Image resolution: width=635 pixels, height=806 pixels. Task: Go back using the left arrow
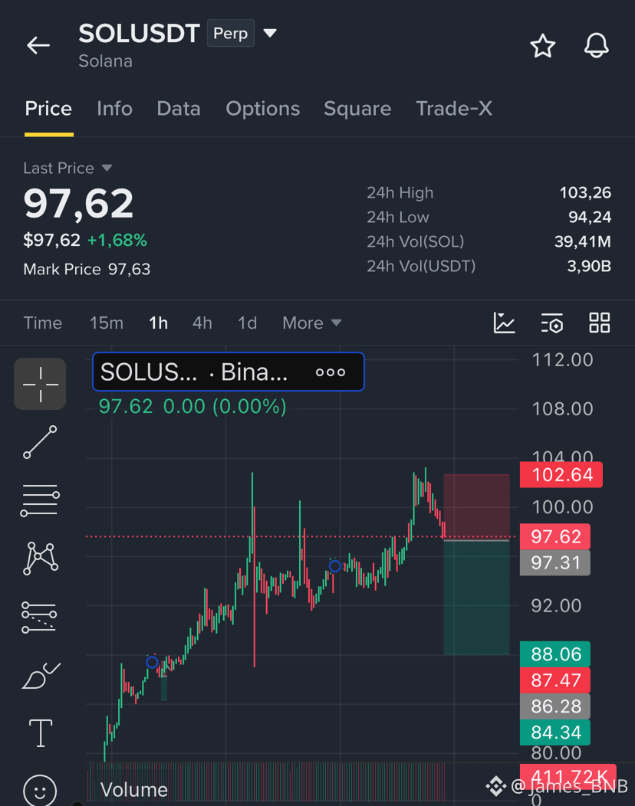click(x=38, y=45)
